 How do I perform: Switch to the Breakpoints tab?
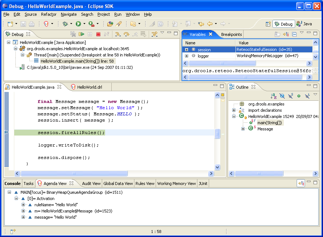231,34
